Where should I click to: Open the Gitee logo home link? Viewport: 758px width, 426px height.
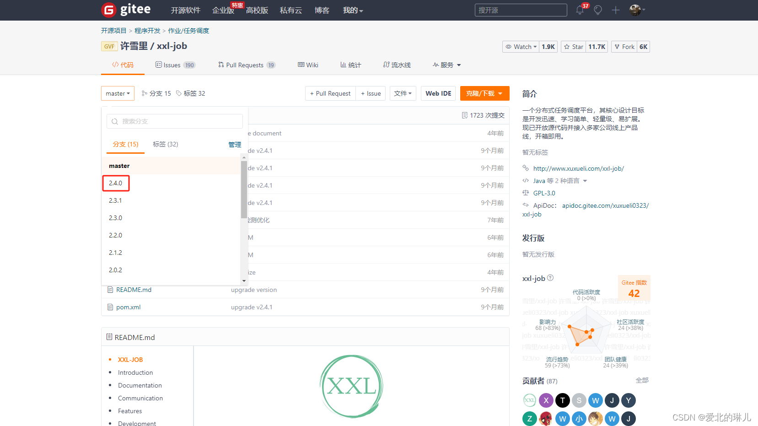pyautogui.click(x=126, y=10)
